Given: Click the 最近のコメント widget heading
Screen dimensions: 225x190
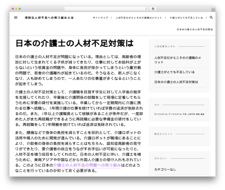Looking at the screenshot, I should click(x=163, y=134).
